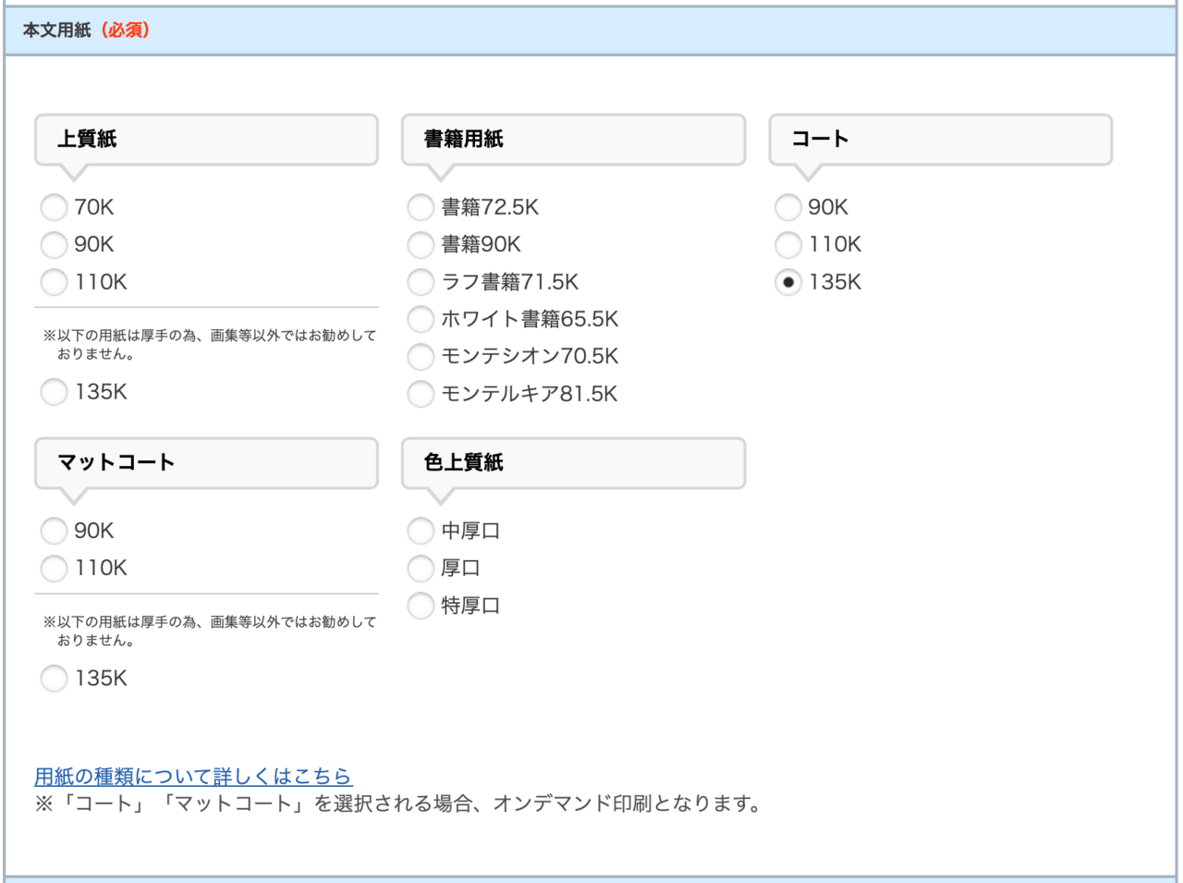Select 中厚口 colored paper
This screenshot has width=1183, height=883.
[x=420, y=531]
